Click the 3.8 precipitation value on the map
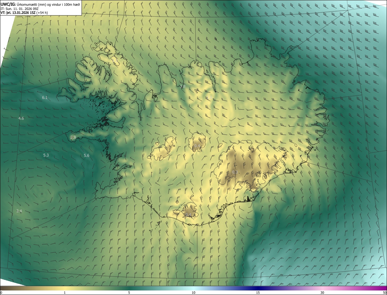 [183, 87]
